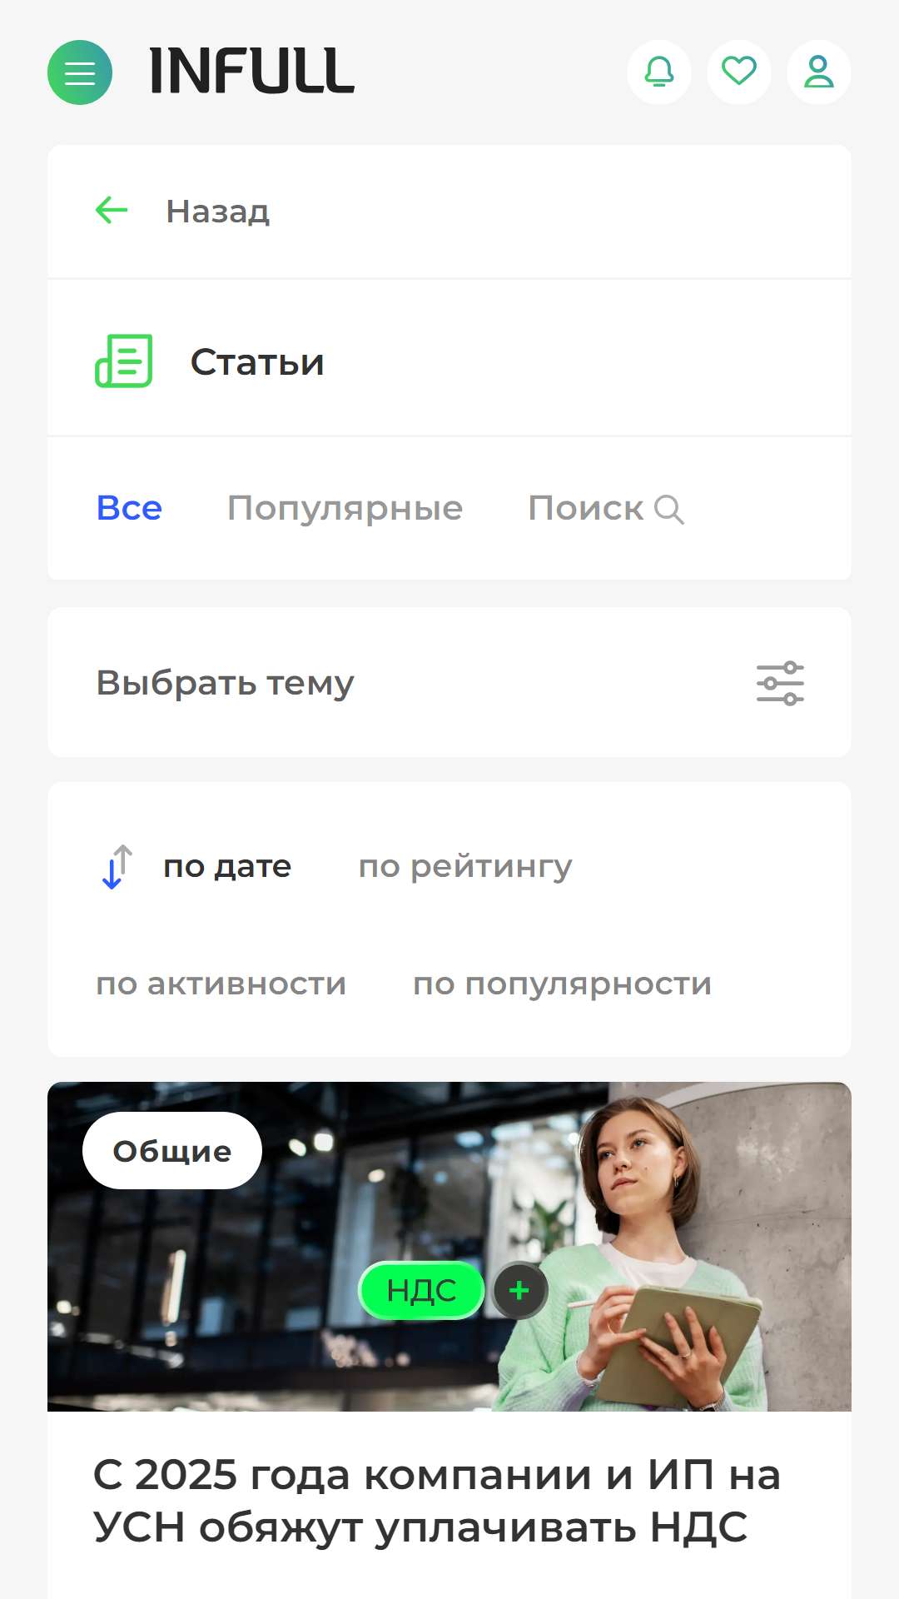
Task: Click the search magnifier icon
Action: pos(669,509)
